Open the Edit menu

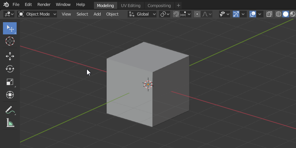[x=28, y=4]
